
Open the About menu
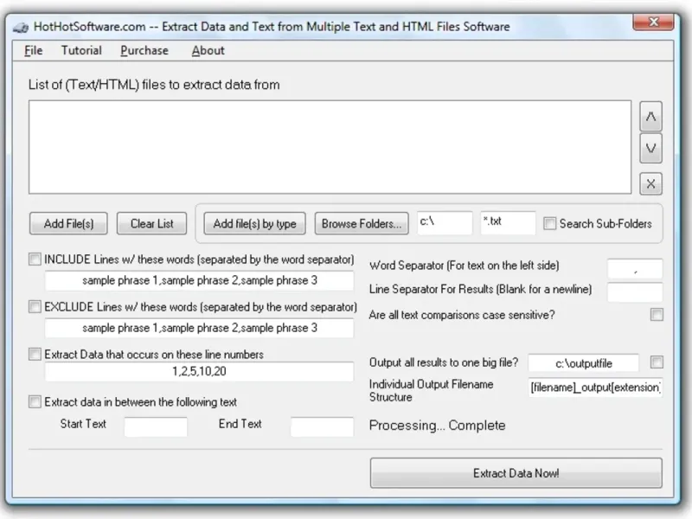208,51
